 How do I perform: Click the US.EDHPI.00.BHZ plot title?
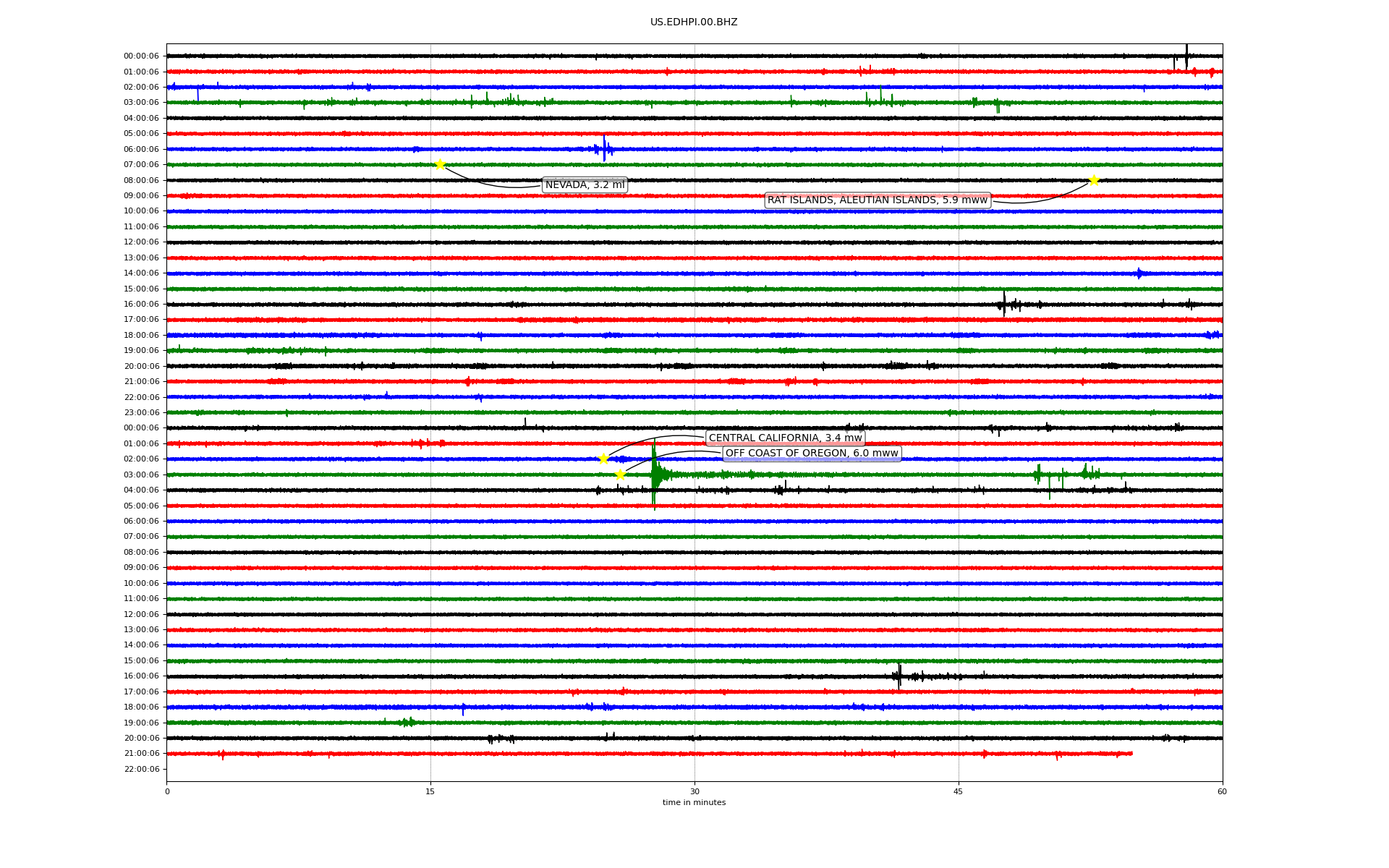click(x=694, y=22)
